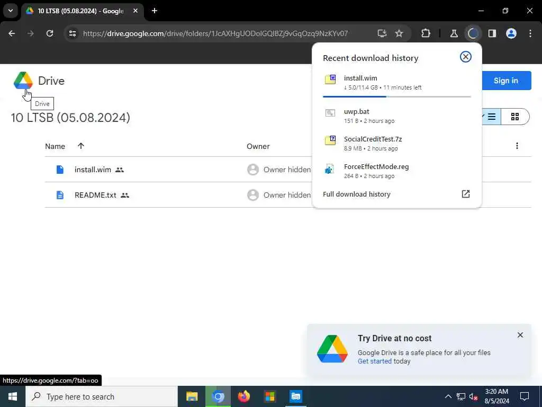Close the Recent download history popup
This screenshot has width=542, height=407.
click(466, 57)
